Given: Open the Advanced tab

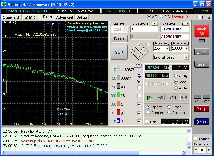Looking at the screenshot, I should 65,17.
